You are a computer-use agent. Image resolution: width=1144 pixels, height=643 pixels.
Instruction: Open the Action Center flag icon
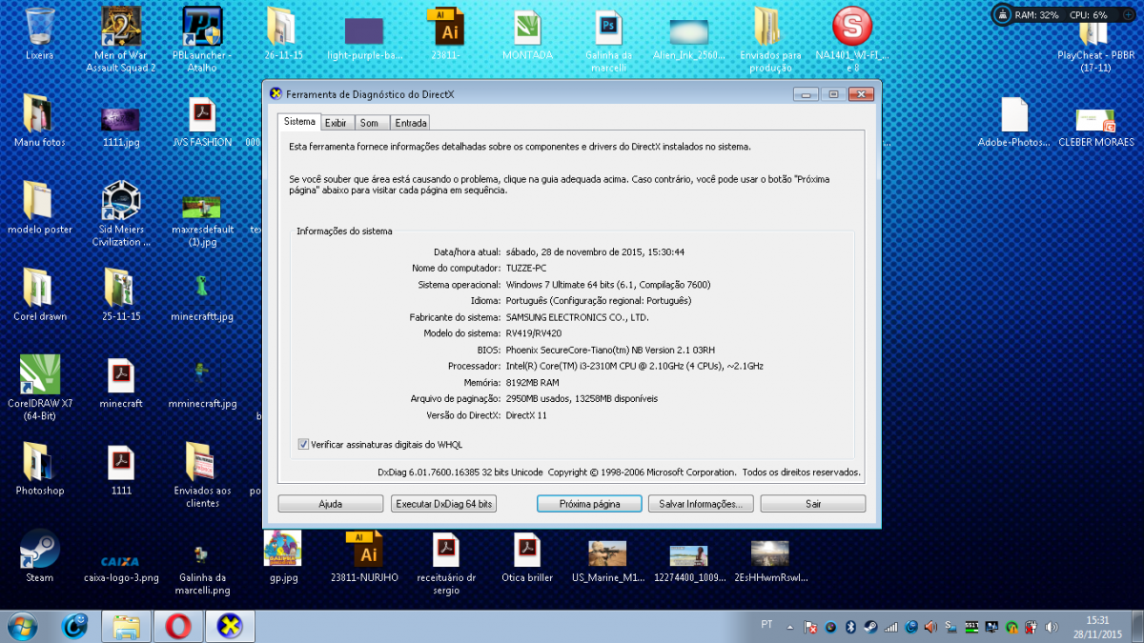point(810,626)
